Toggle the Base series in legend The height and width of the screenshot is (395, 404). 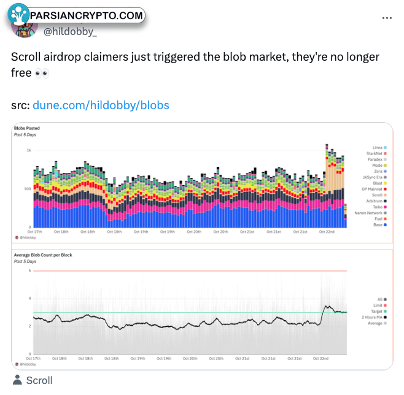(x=380, y=225)
